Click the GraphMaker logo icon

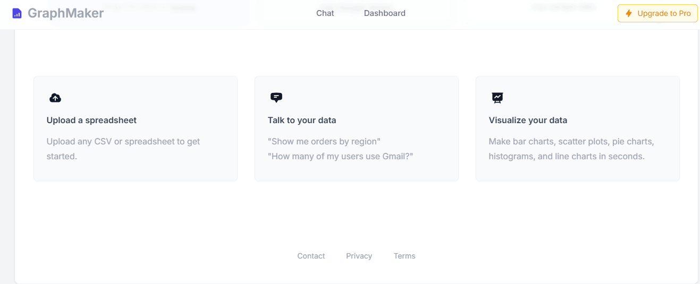(17, 13)
